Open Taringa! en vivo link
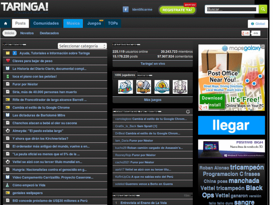Screen dimensions: 273x205 tap(153, 64)
